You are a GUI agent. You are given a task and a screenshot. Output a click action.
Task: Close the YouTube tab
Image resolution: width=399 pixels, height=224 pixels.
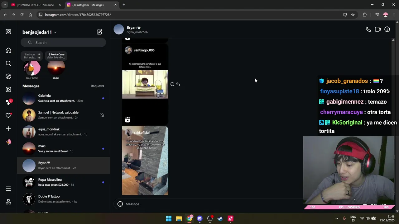[60, 5]
